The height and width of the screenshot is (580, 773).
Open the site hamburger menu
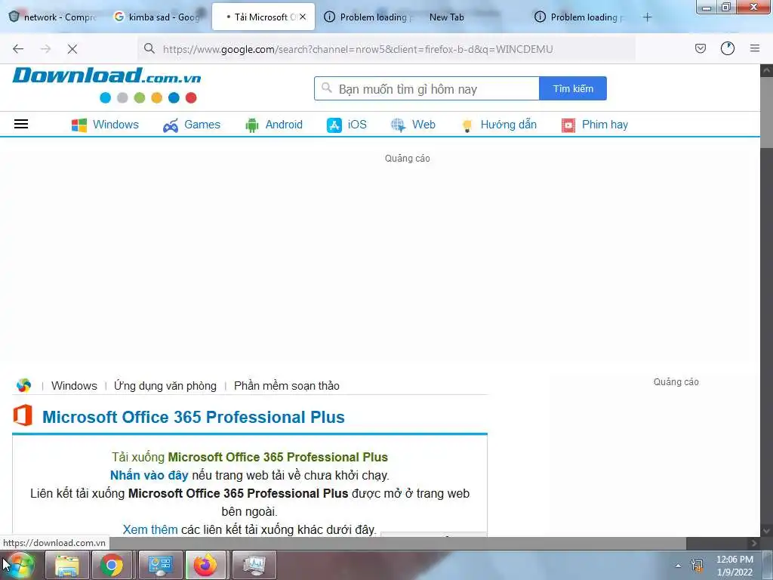tap(20, 124)
